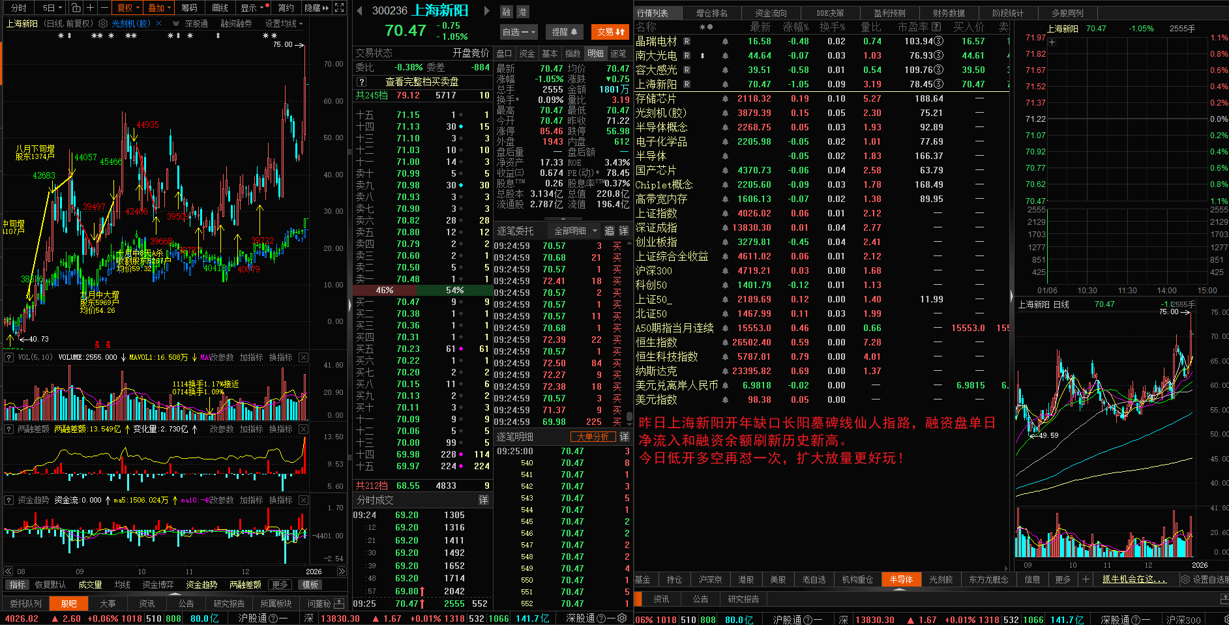This screenshot has height=625, width=1229.
Task: Close the 资金趋势 indicator panel
Action: click(303, 500)
